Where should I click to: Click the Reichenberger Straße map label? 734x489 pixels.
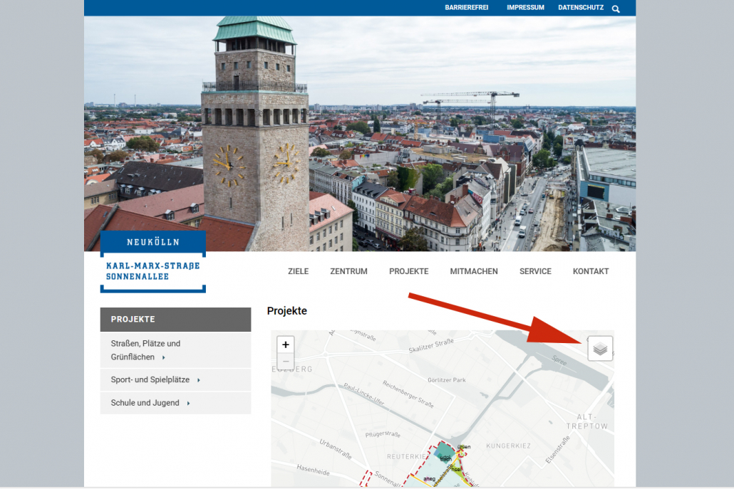tap(408, 394)
